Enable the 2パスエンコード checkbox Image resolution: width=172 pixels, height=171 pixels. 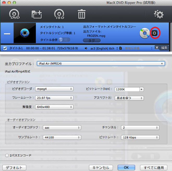pyautogui.click(x=7, y=155)
